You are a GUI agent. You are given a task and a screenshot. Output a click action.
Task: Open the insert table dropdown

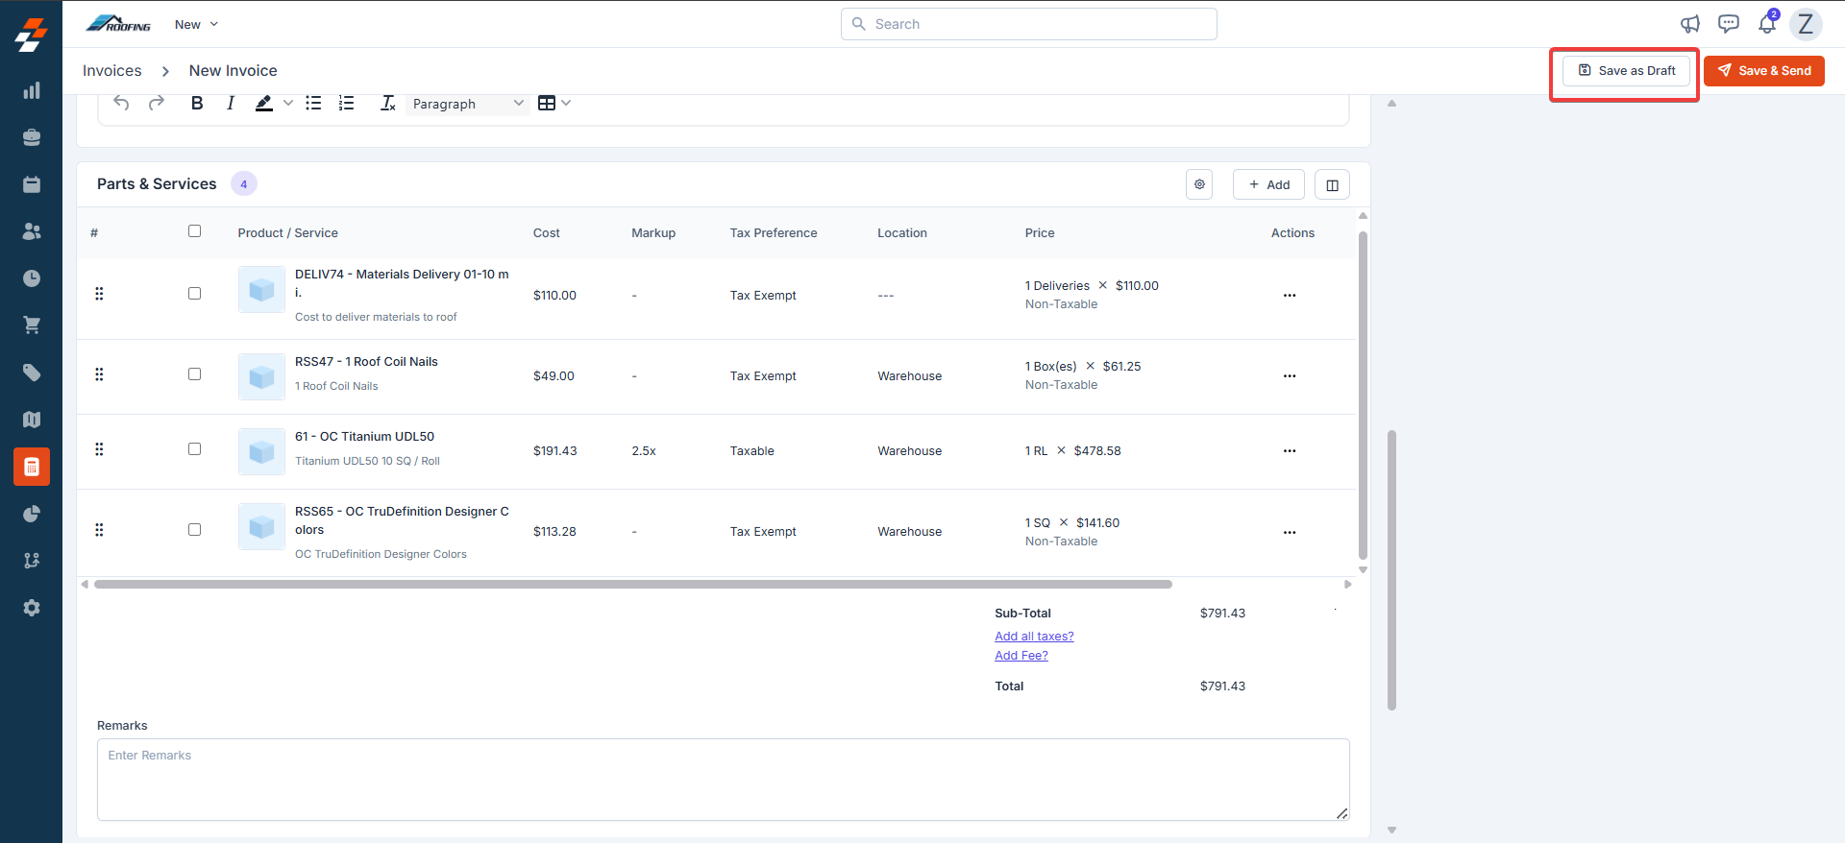click(554, 103)
